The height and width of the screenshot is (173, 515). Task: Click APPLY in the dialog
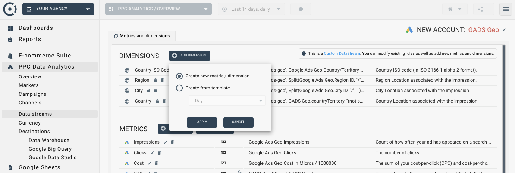tap(202, 122)
